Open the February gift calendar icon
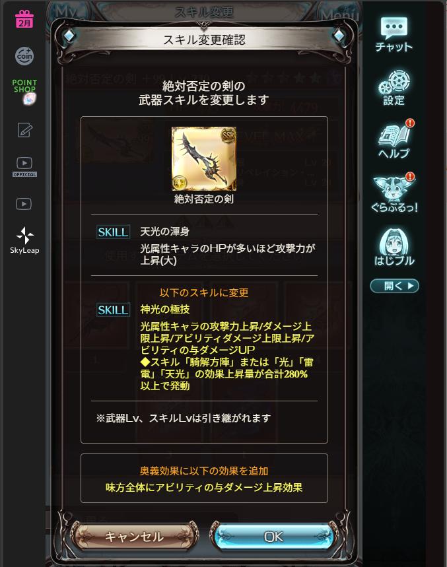The width and height of the screenshot is (447, 567). tap(24, 18)
